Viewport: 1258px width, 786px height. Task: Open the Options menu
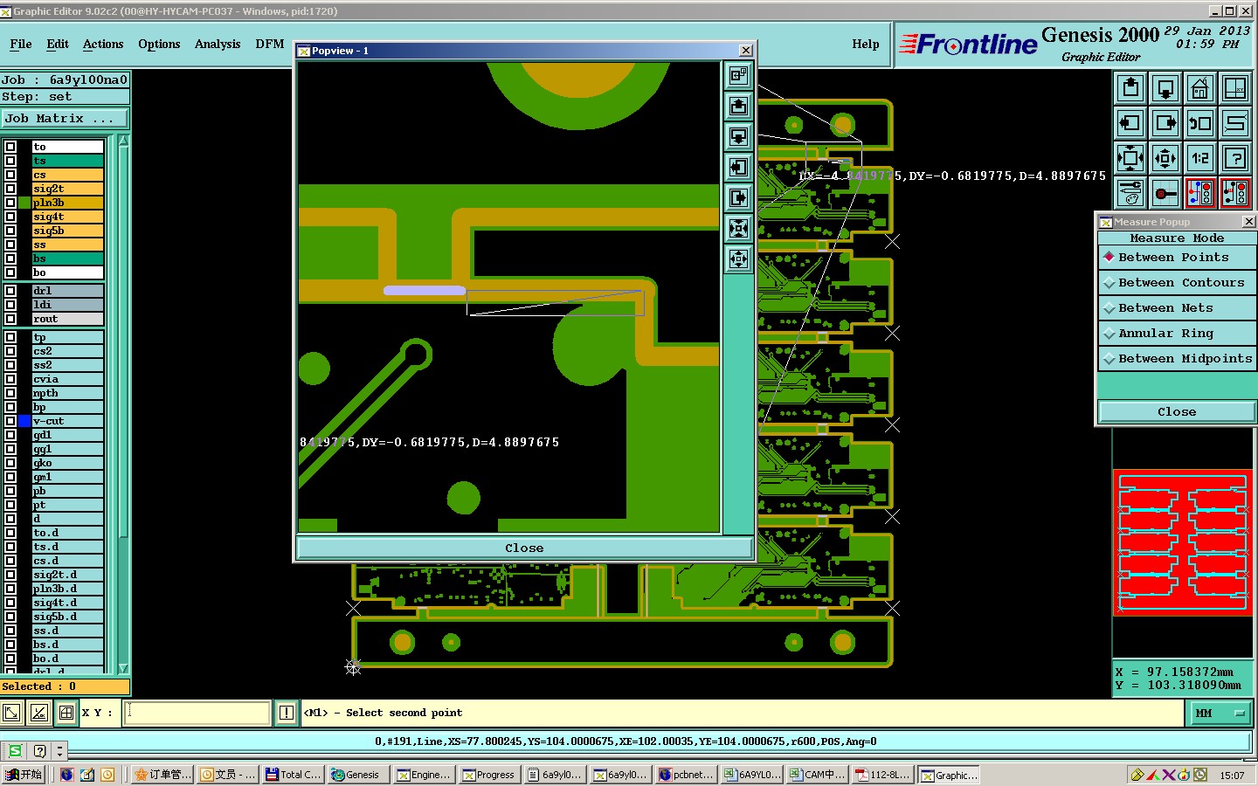pos(159,44)
